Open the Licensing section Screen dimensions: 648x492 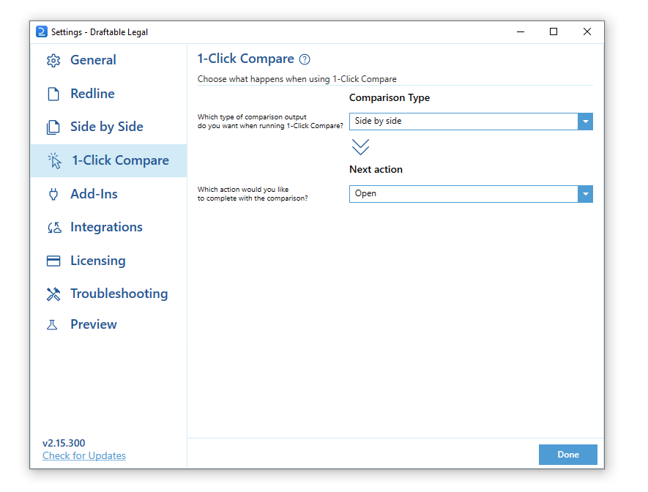[x=108, y=261]
